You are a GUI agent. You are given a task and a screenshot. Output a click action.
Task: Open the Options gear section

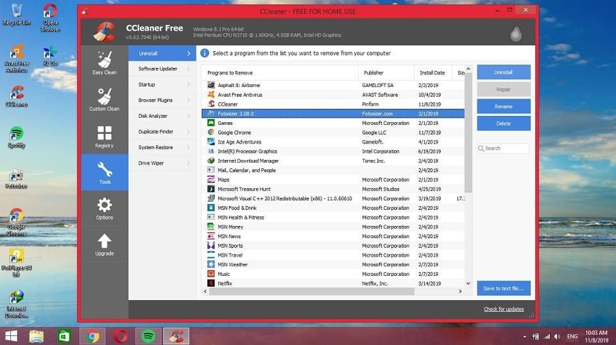105,209
